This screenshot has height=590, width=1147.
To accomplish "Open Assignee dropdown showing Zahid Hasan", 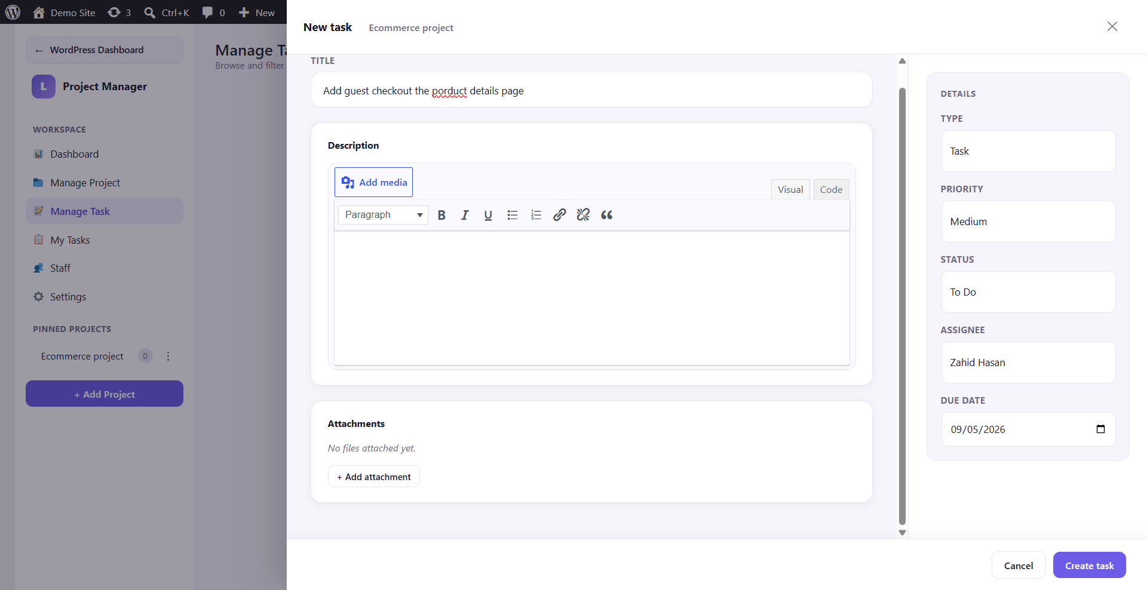I will pos(1028,362).
